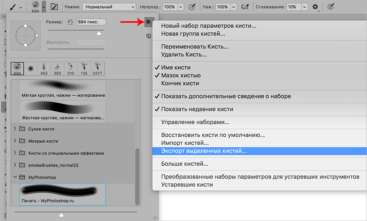Reset brush size with the revert arrow
367x221 pixels.
point(70,22)
